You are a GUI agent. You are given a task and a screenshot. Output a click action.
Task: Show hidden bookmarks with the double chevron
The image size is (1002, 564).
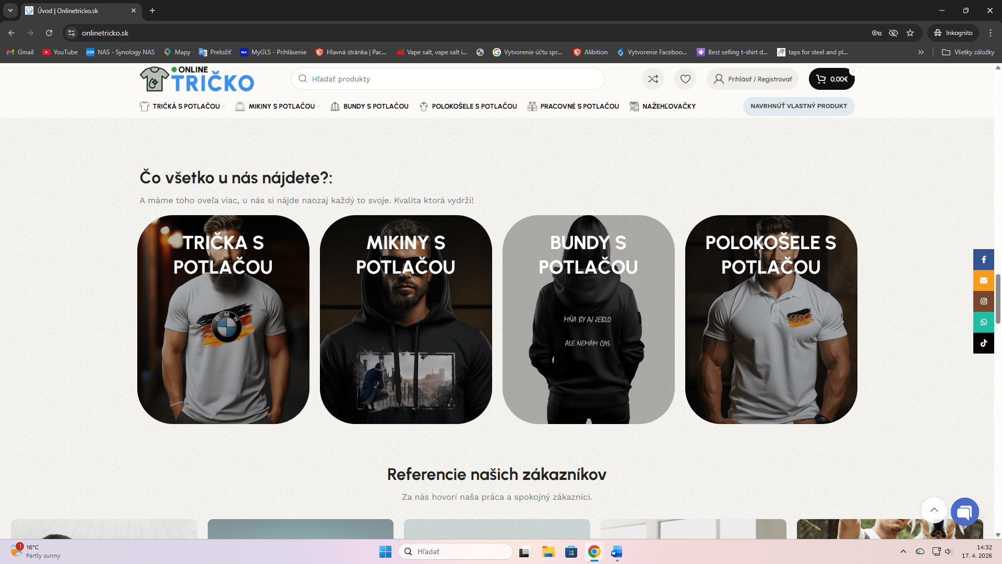921,52
